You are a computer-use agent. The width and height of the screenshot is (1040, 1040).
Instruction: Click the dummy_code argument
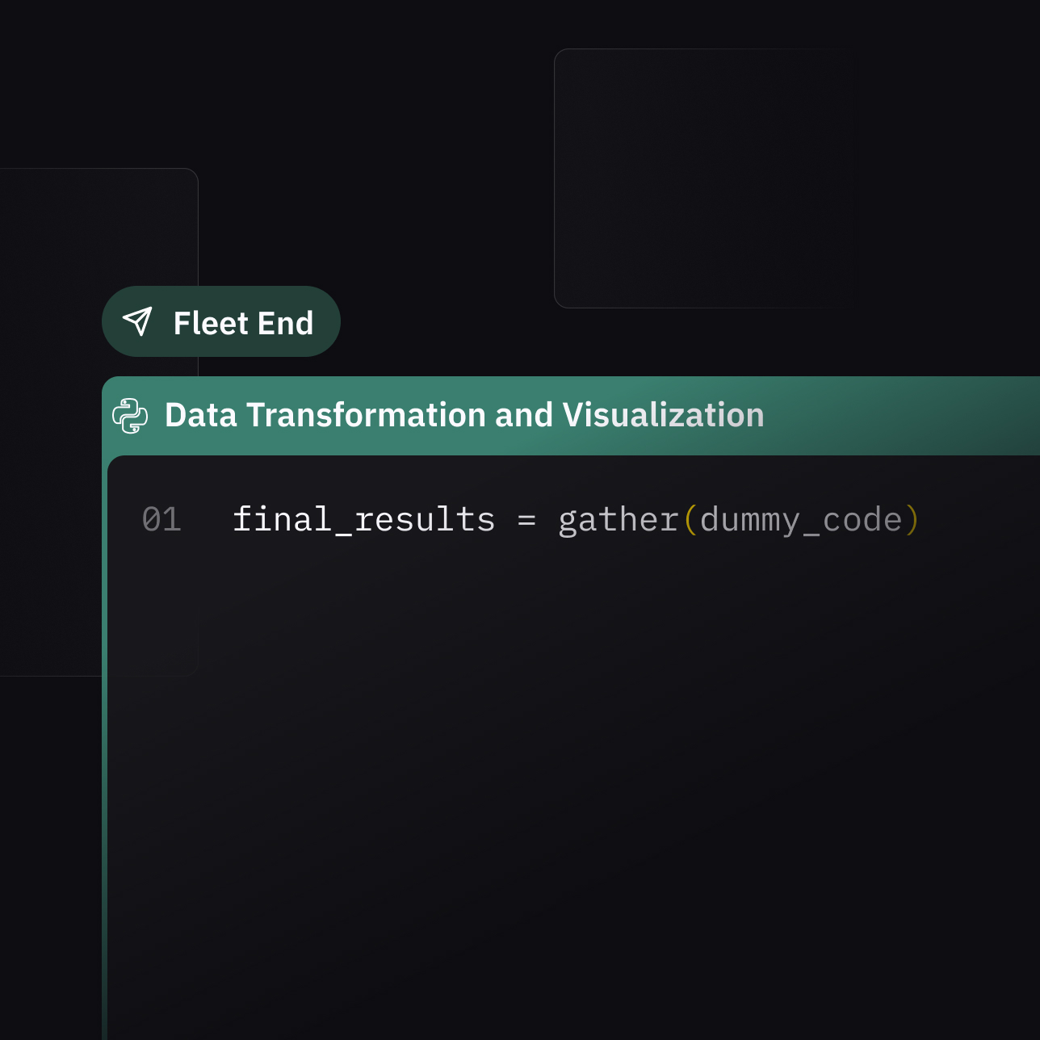801,521
